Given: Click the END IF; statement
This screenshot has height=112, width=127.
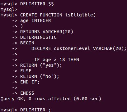Looking at the screenshot, I should [30, 82].
